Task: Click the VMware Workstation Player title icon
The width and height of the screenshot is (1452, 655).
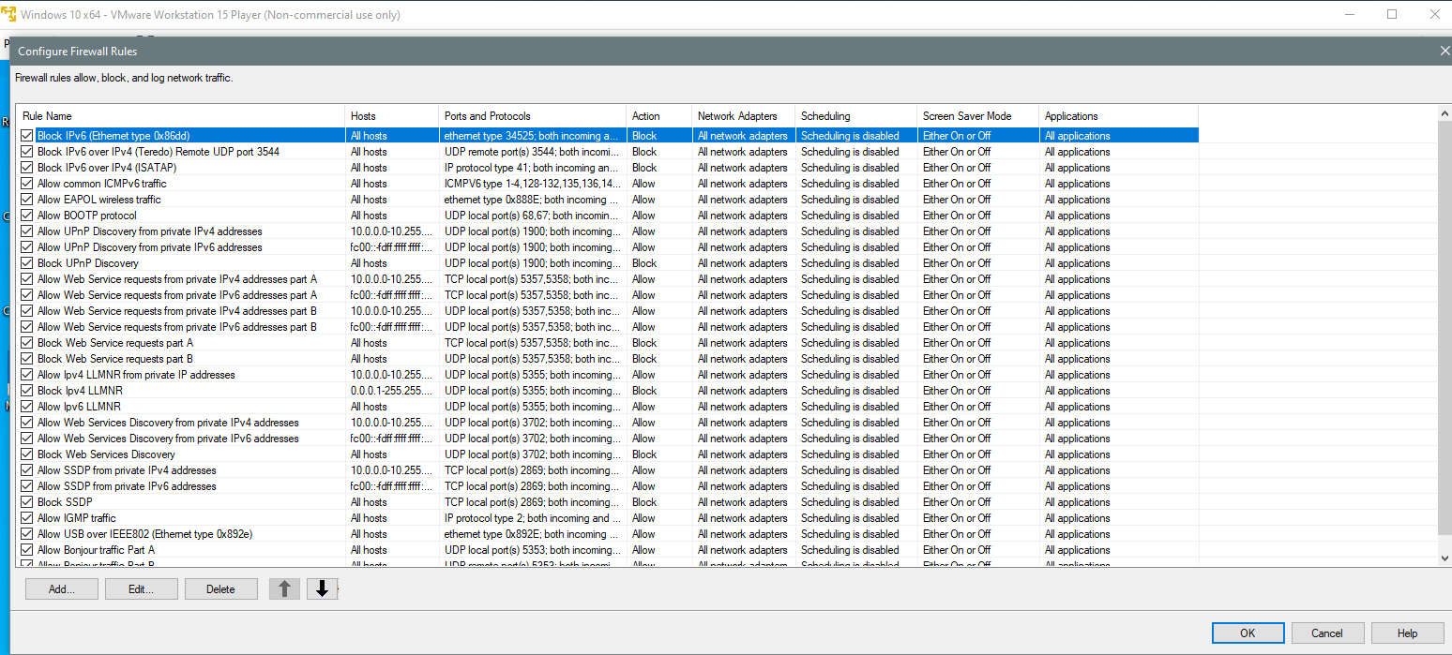Action: coord(8,14)
